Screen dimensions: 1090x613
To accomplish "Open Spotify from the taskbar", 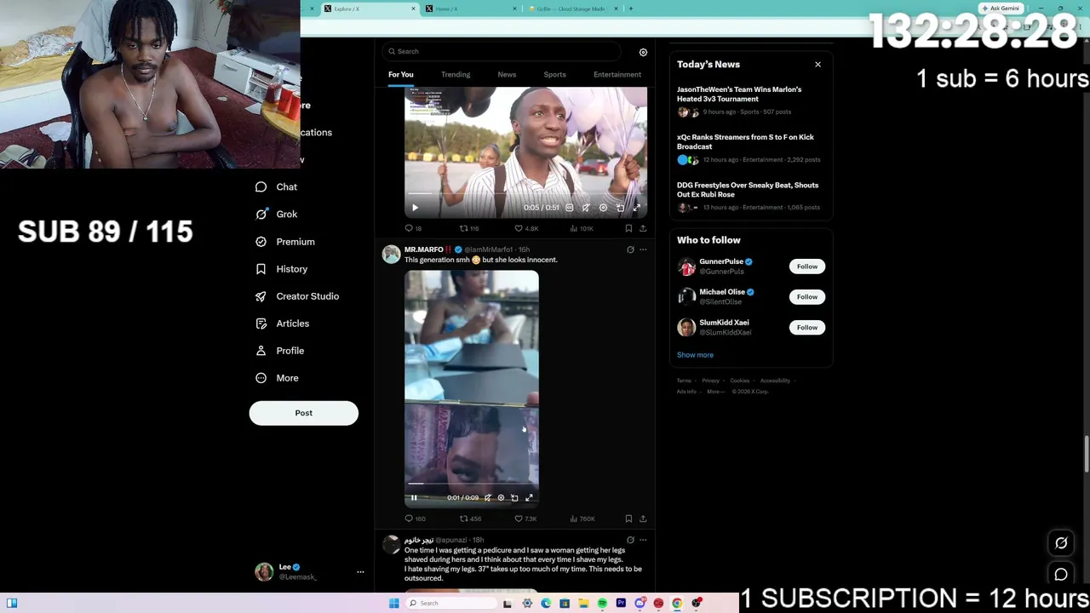I will pyautogui.click(x=602, y=603).
